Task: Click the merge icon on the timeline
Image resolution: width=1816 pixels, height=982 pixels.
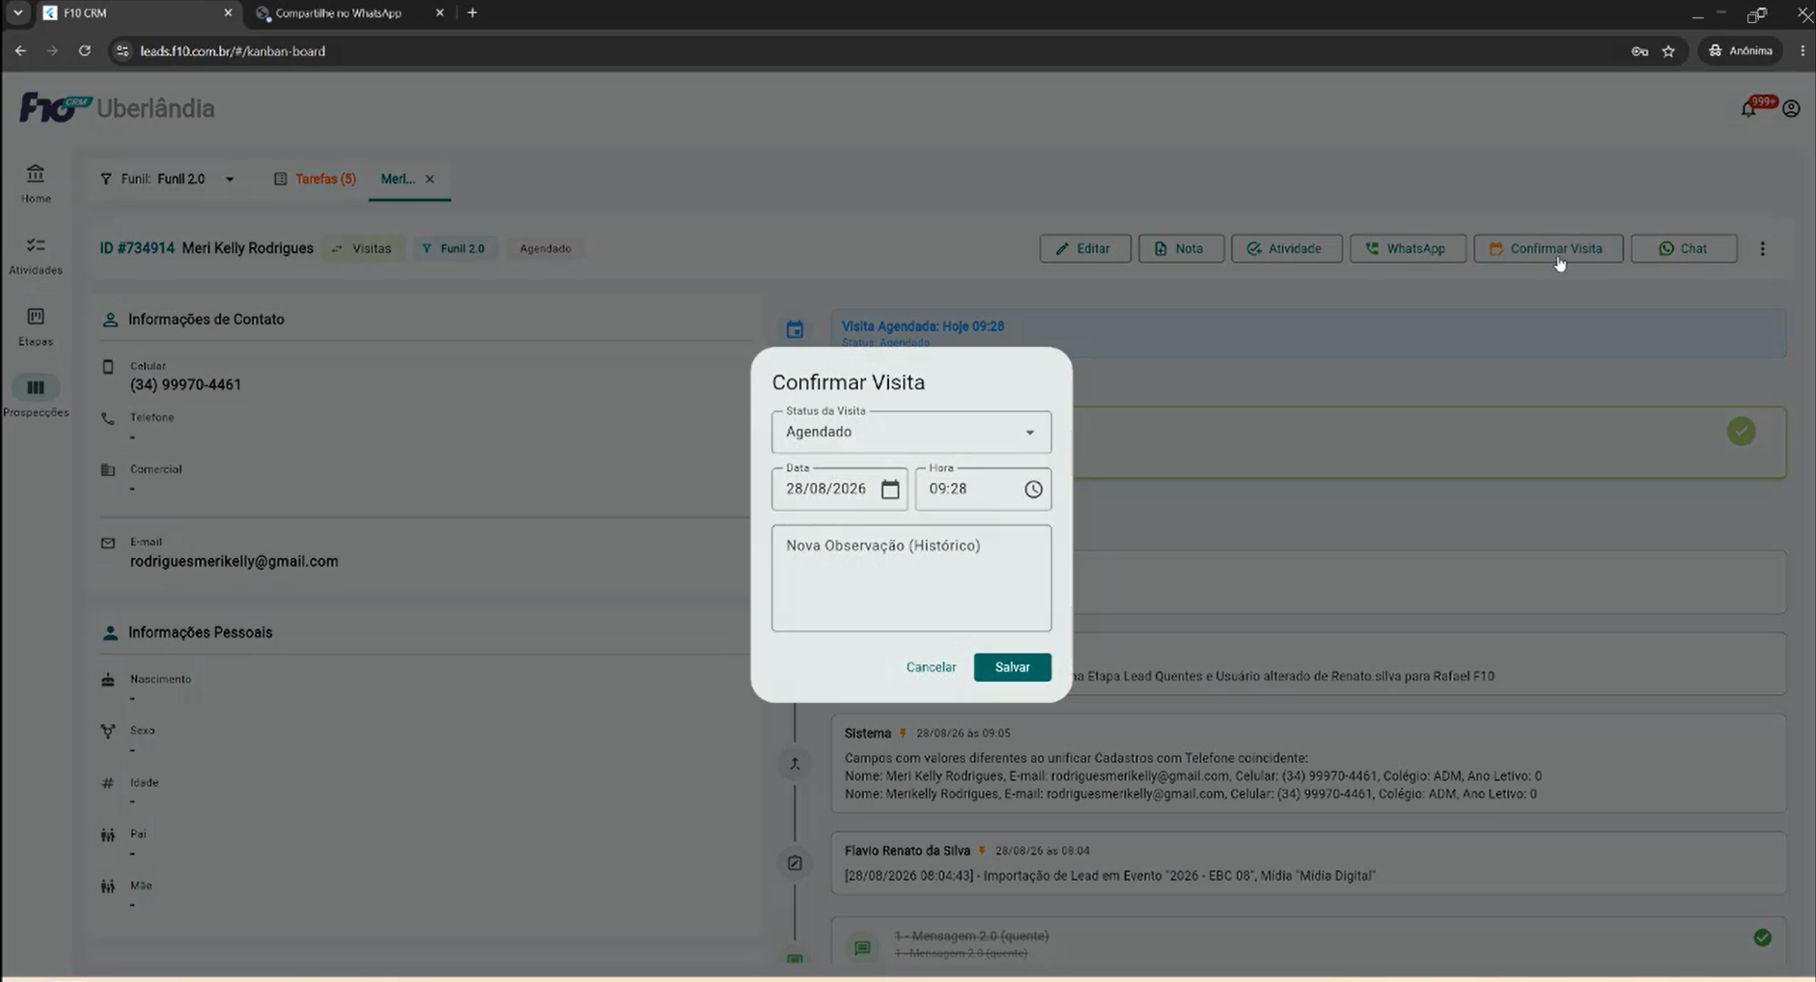Action: click(x=795, y=764)
